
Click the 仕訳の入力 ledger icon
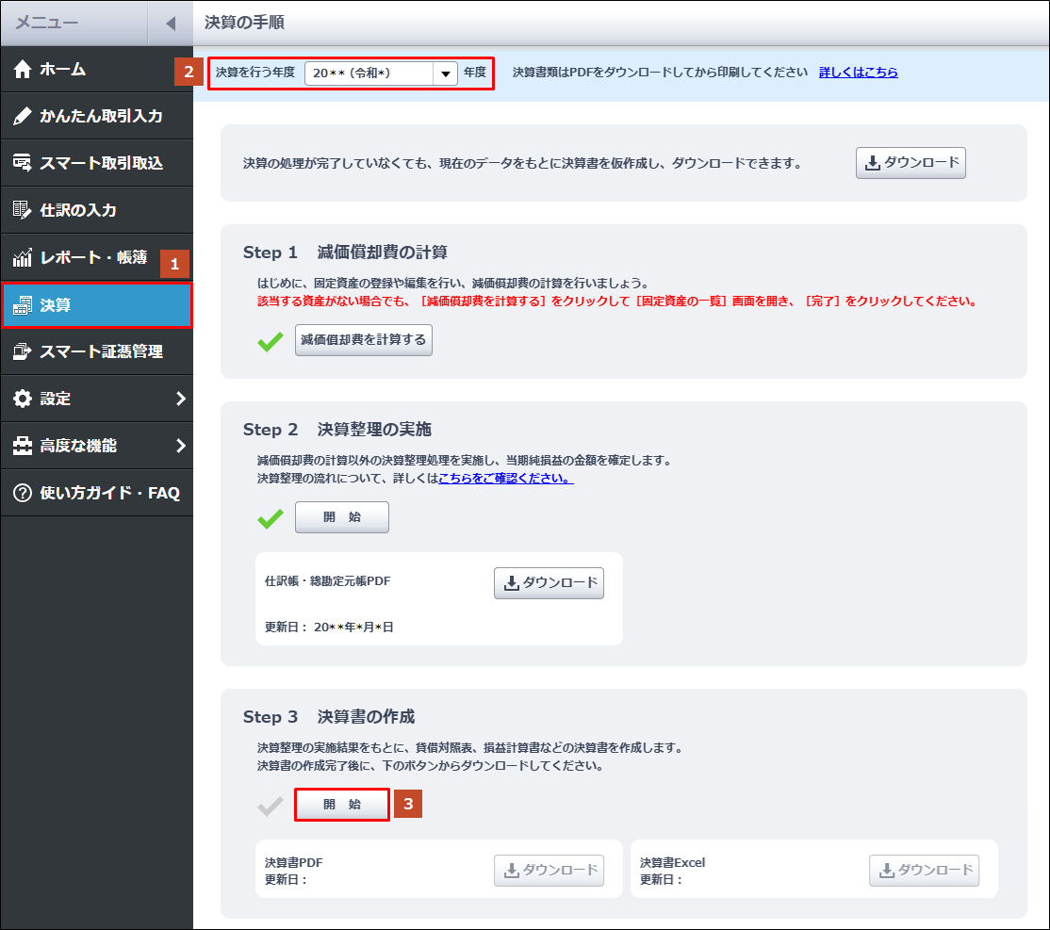[23, 211]
